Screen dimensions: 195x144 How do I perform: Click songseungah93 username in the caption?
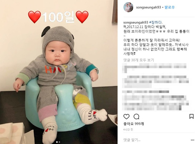(136, 23)
